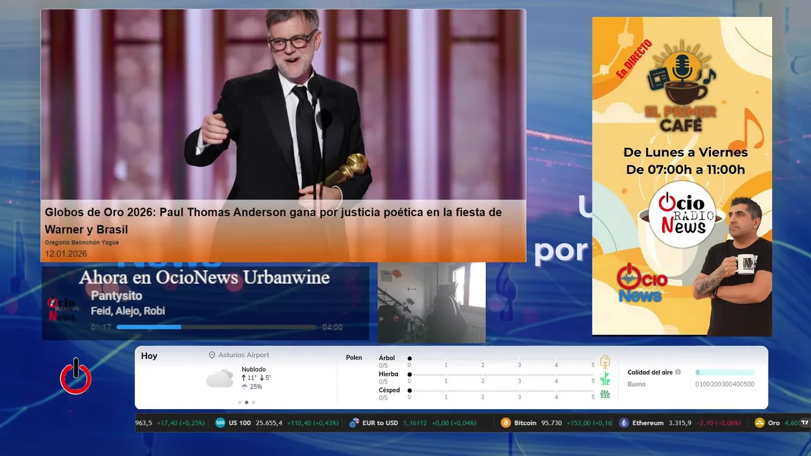Select the third weather carousel dot

click(x=253, y=402)
